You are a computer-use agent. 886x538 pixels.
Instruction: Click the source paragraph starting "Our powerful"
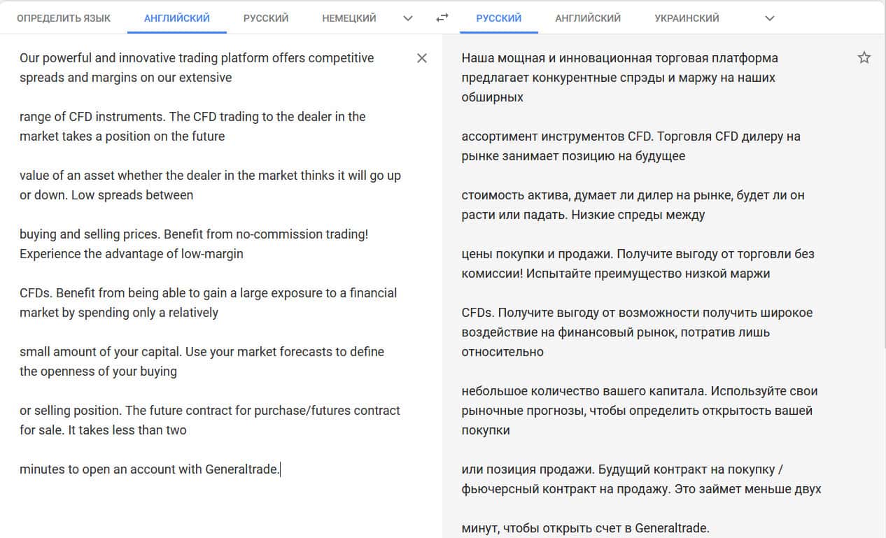click(196, 67)
